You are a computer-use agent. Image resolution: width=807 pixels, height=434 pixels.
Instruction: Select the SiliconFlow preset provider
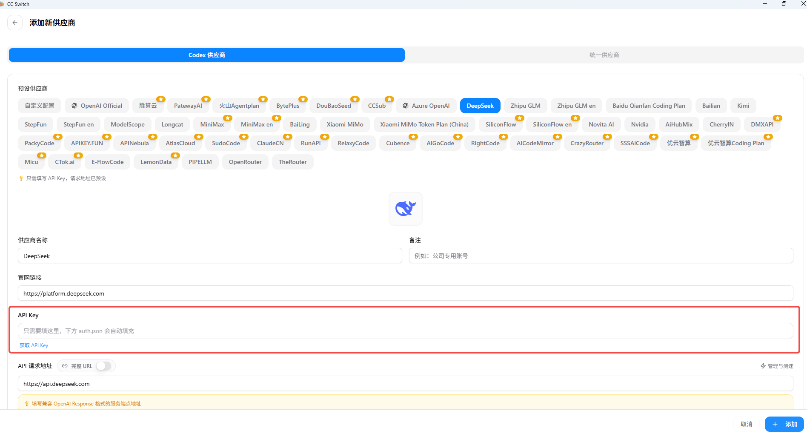point(501,124)
